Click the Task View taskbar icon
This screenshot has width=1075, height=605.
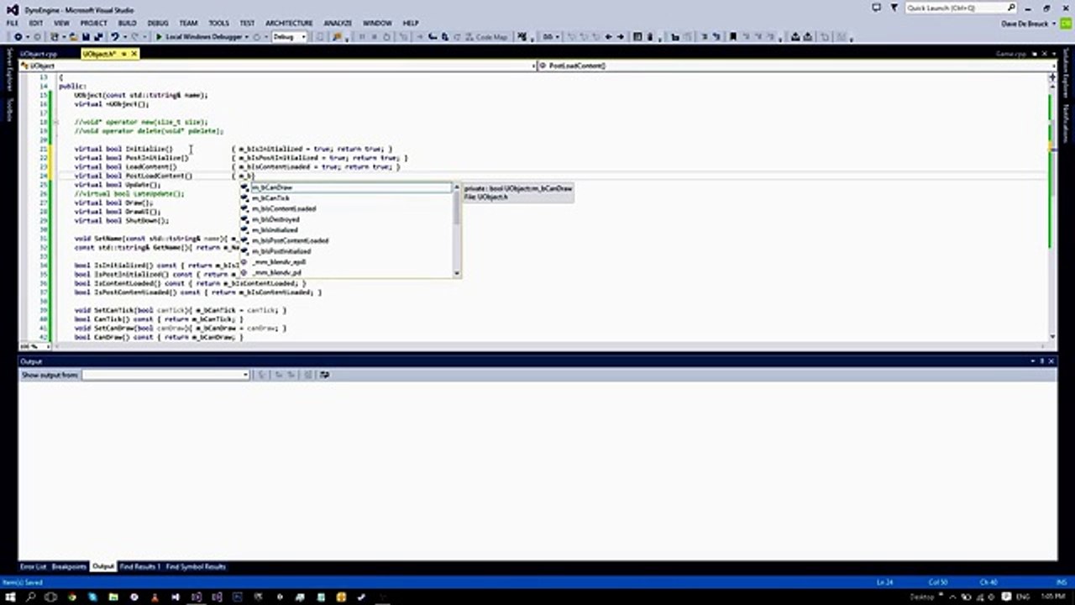(51, 597)
